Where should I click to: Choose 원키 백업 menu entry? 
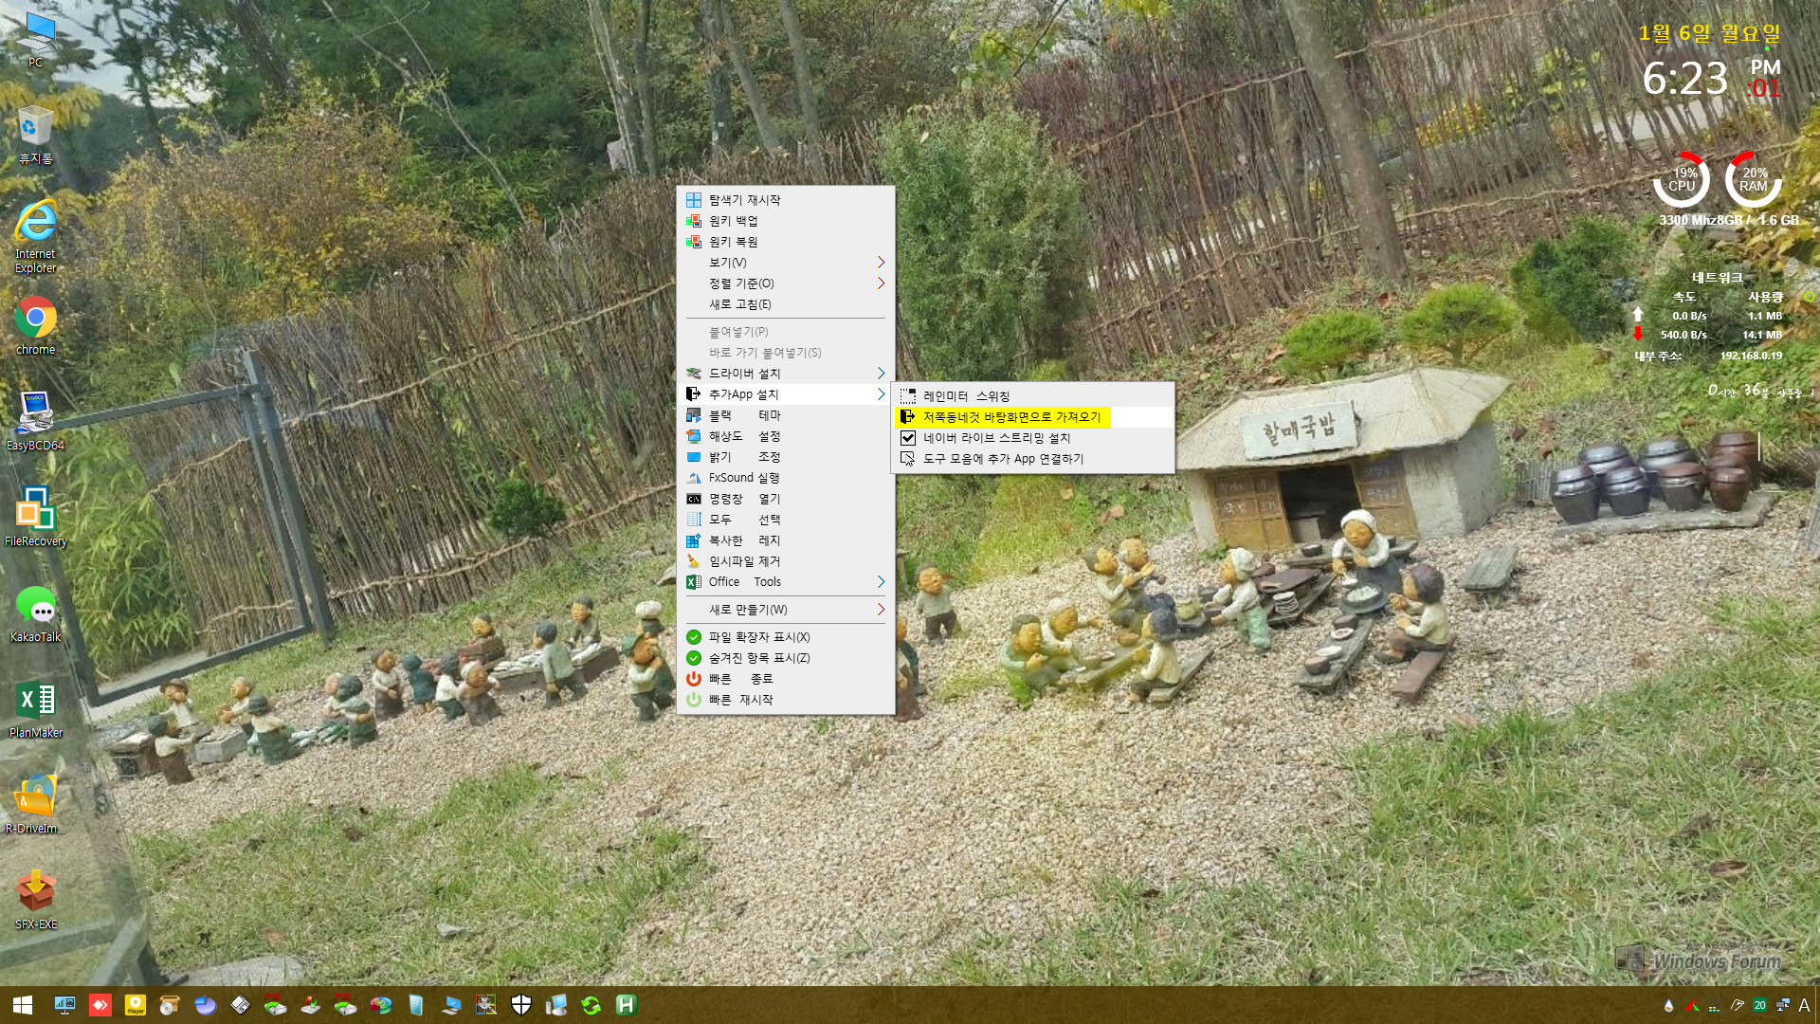tap(785, 221)
